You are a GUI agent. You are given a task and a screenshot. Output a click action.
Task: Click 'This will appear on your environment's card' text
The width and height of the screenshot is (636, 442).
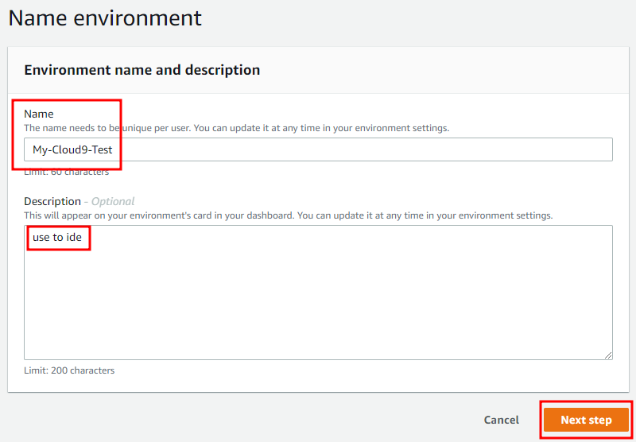click(289, 215)
